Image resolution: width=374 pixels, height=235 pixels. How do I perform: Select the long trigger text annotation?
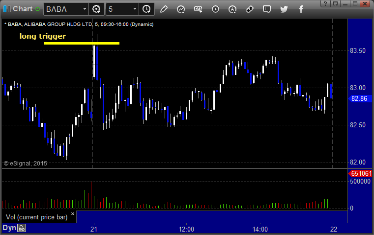point(42,36)
